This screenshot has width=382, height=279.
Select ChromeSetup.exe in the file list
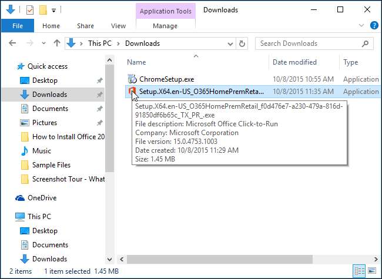[166, 79]
